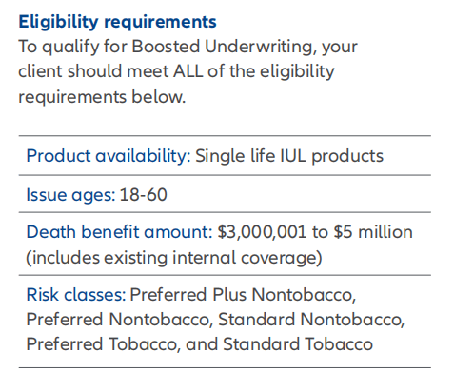
Task: Click the Standard Nontobacco risk class text
Action: (x=311, y=320)
